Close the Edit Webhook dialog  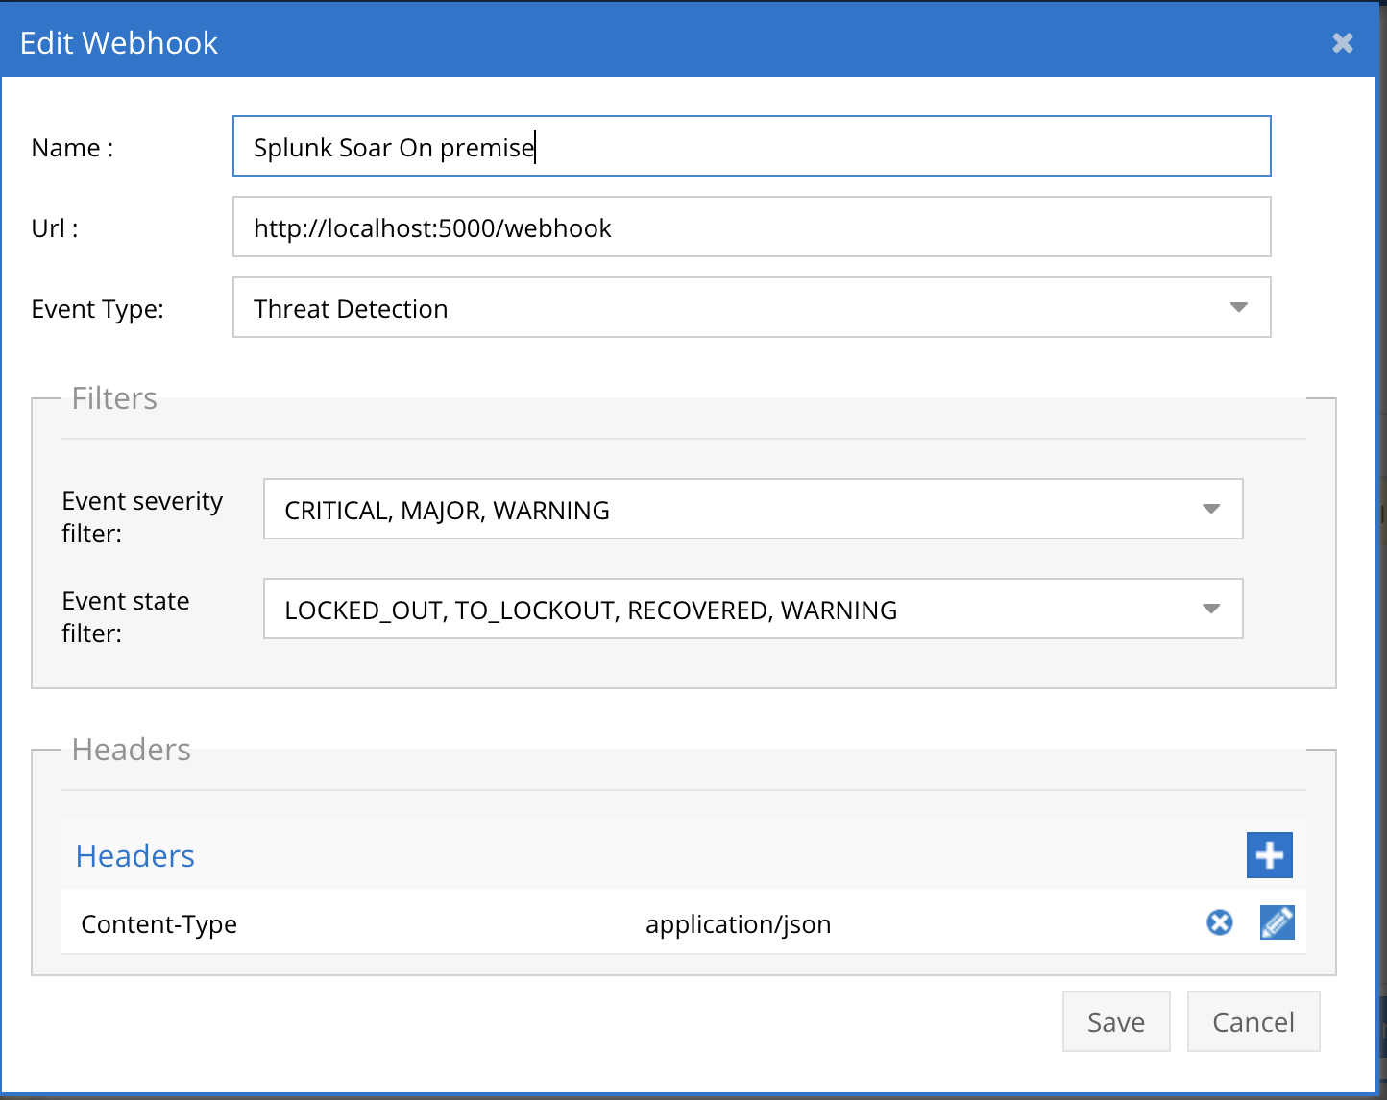tap(1342, 43)
